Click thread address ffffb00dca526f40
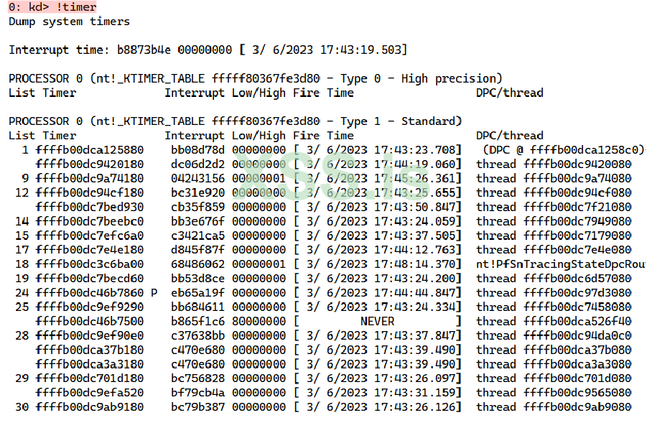Image resolution: width=662 pixels, height=428 pixels. click(578, 321)
